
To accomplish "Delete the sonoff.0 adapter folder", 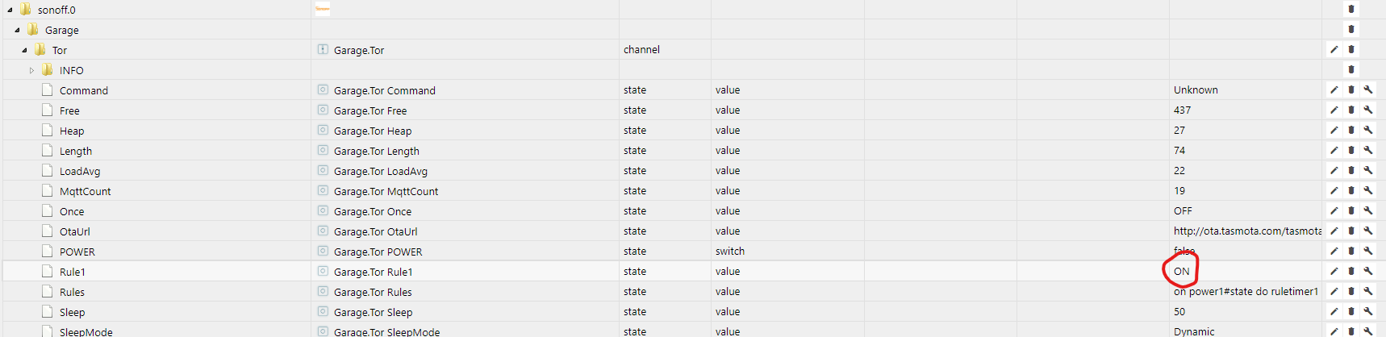I will point(1351,10).
